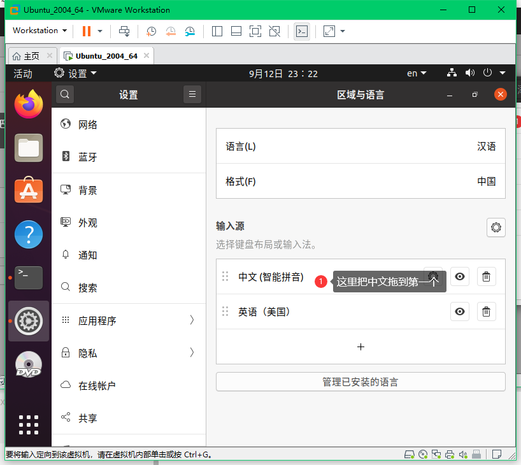
Task: Click 管理已安装的语言 button
Action: click(360, 382)
